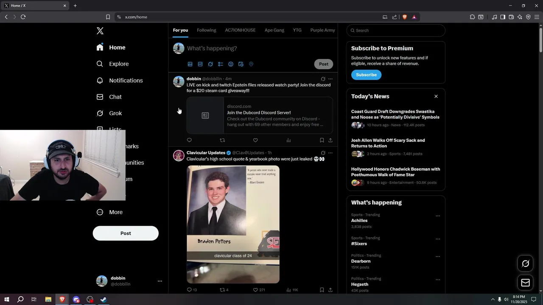This screenshot has height=305, width=543.
Task: Like dobbin's post
Action: [255, 140]
